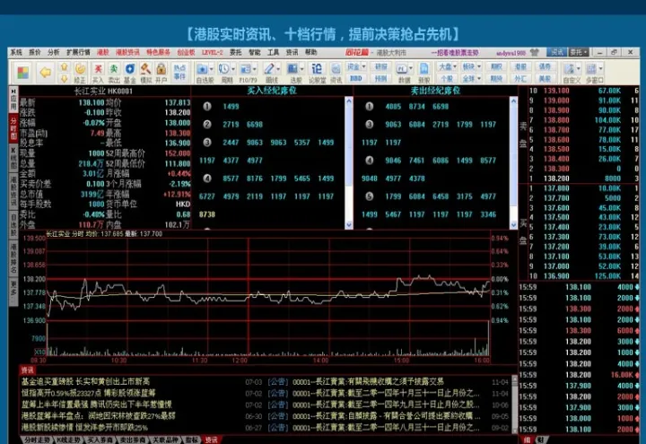The width and height of the screenshot is (646, 444).
Task: Click the blue 资讯 title bar button
Action: (x=557, y=52)
